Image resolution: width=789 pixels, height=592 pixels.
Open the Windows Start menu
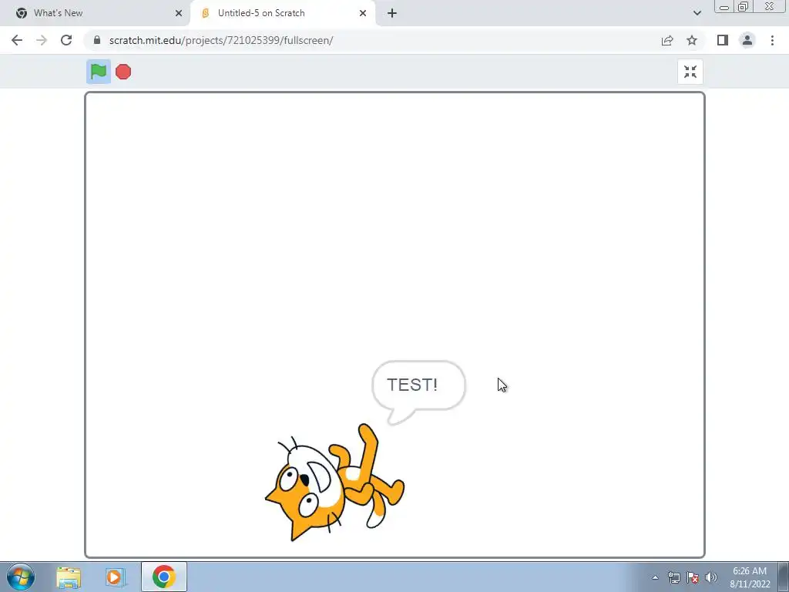tap(21, 577)
